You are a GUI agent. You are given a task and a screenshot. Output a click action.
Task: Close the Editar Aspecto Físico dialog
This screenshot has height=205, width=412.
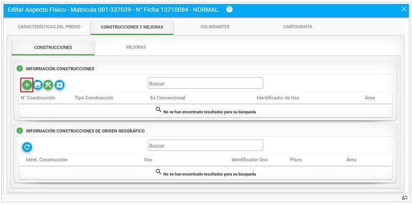[x=404, y=9]
